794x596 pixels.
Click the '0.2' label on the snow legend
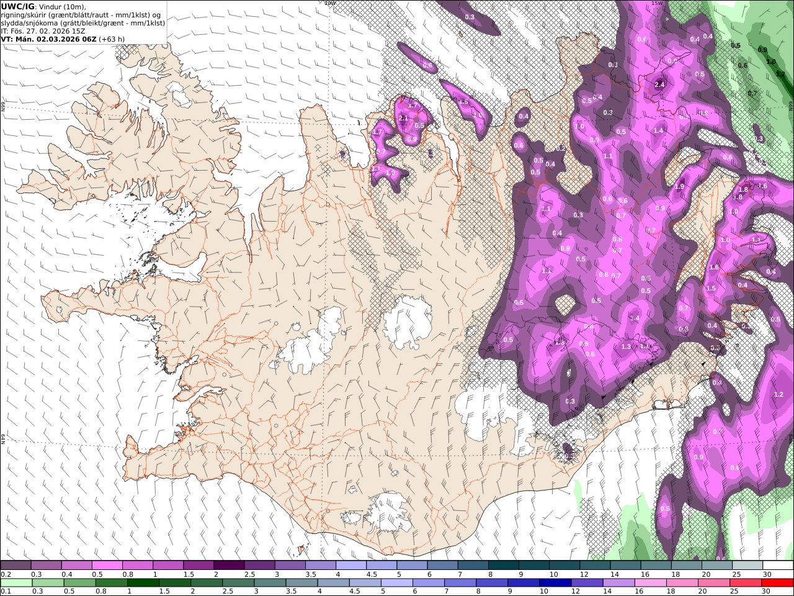pos(6,574)
